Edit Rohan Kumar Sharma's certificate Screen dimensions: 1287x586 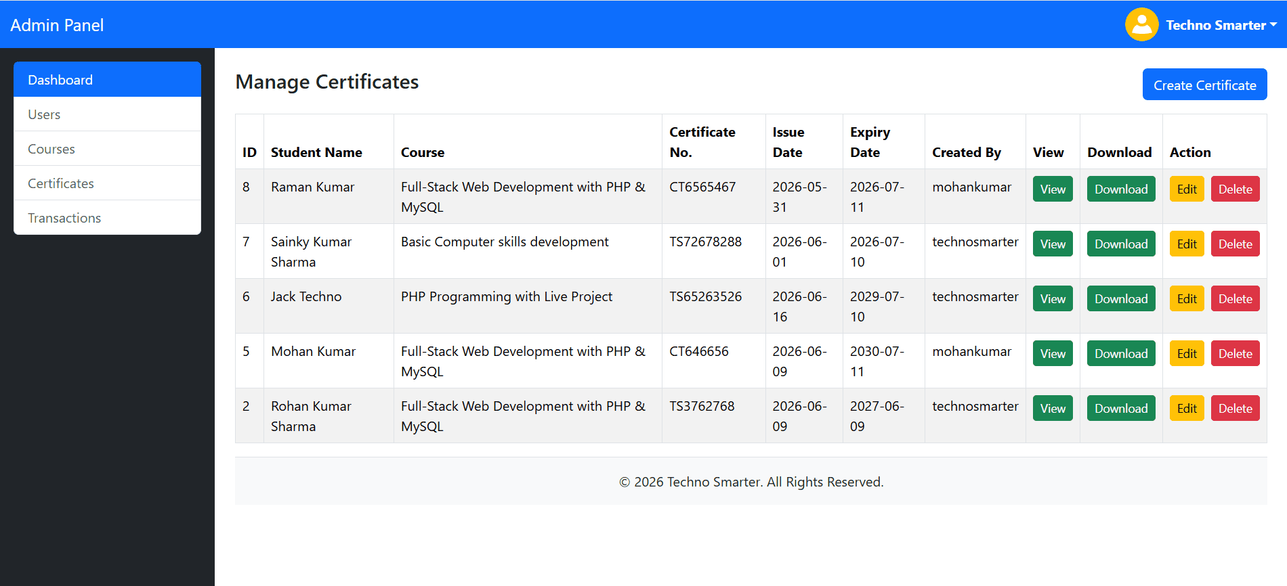tap(1187, 409)
